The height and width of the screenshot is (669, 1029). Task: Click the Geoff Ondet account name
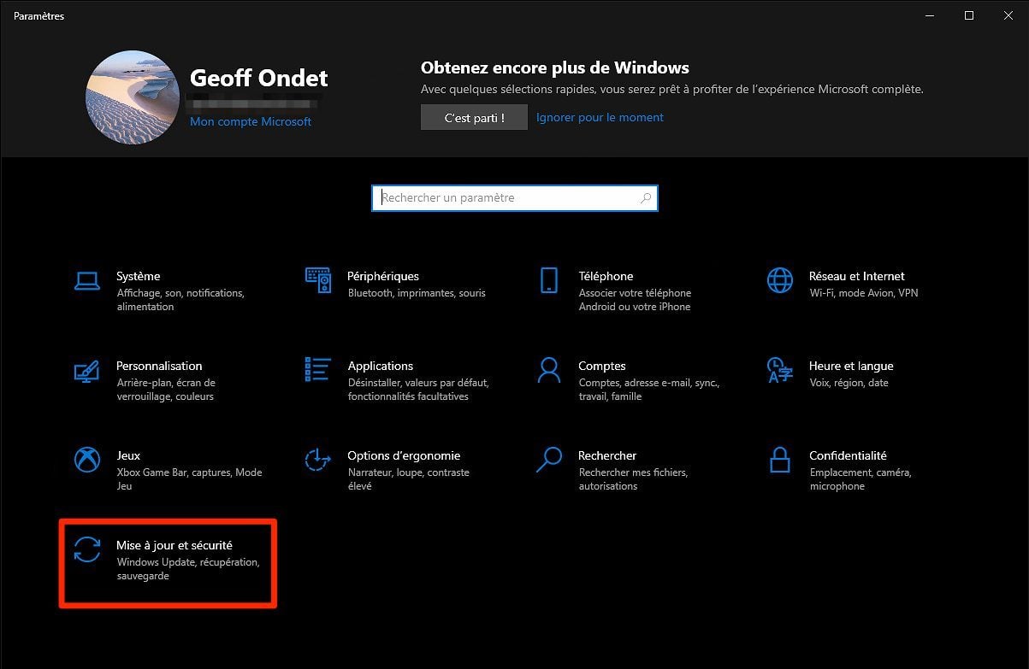pos(259,78)
